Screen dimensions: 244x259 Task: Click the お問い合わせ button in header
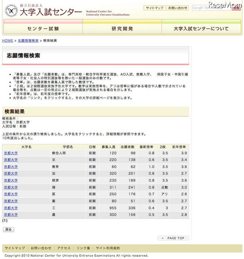[177, 8]
